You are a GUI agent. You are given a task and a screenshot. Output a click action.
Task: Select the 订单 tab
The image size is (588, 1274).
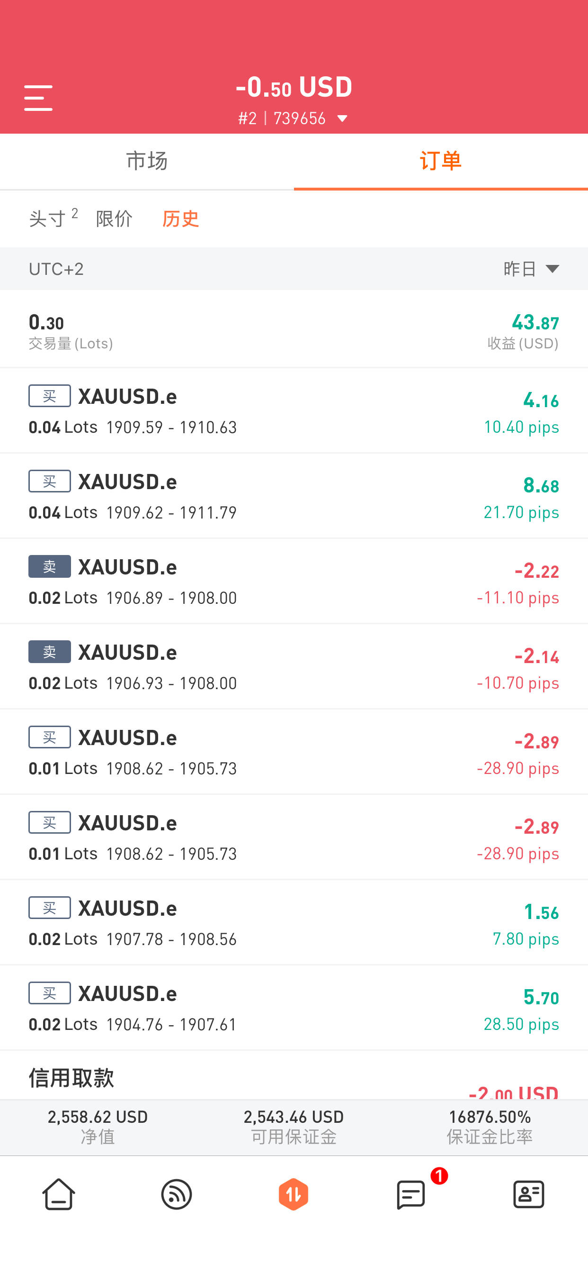click(440, 161)
